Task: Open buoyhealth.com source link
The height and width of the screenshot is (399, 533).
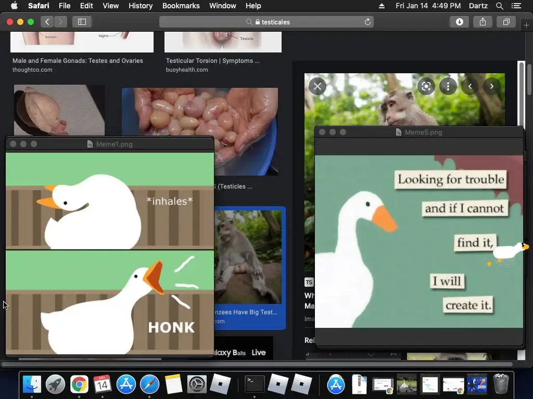Action: click(187, 70)
